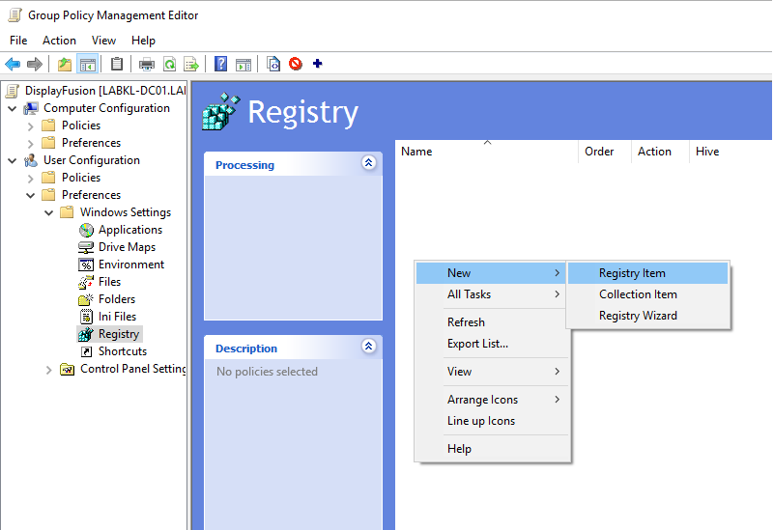Click the Print toolbar icon
The height and width of the screenshot is (530, 774).
pyautogui.click(x=147, y=65)
